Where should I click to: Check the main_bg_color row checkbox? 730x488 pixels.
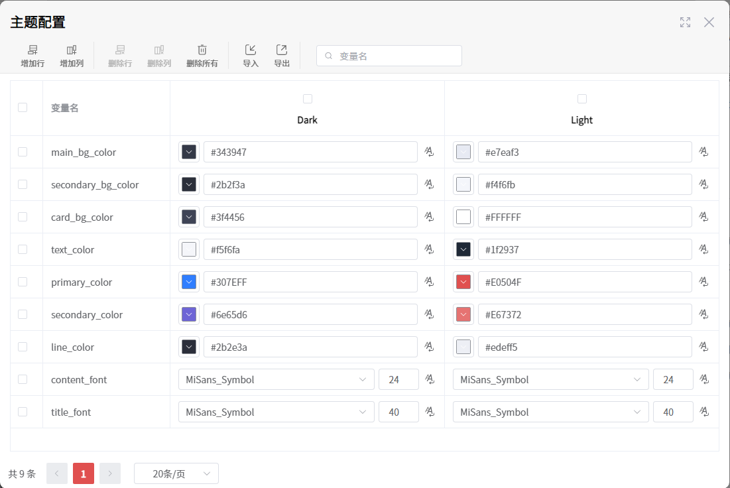click(23, 152)
